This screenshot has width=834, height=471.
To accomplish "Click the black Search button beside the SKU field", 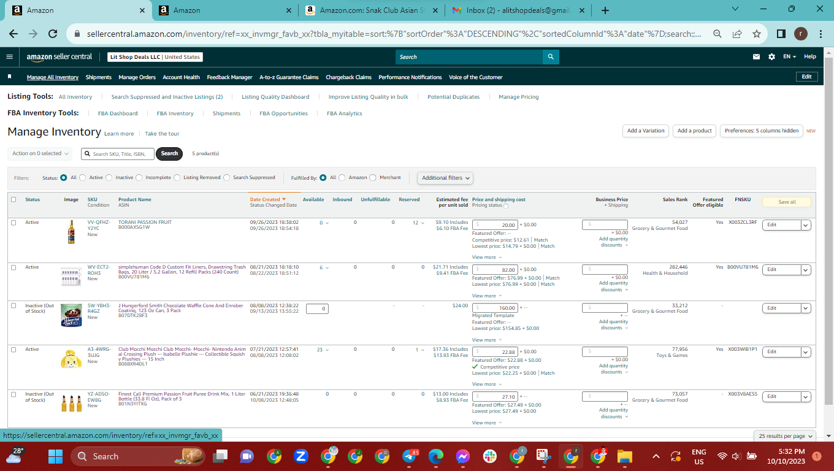I will [169, 153].
